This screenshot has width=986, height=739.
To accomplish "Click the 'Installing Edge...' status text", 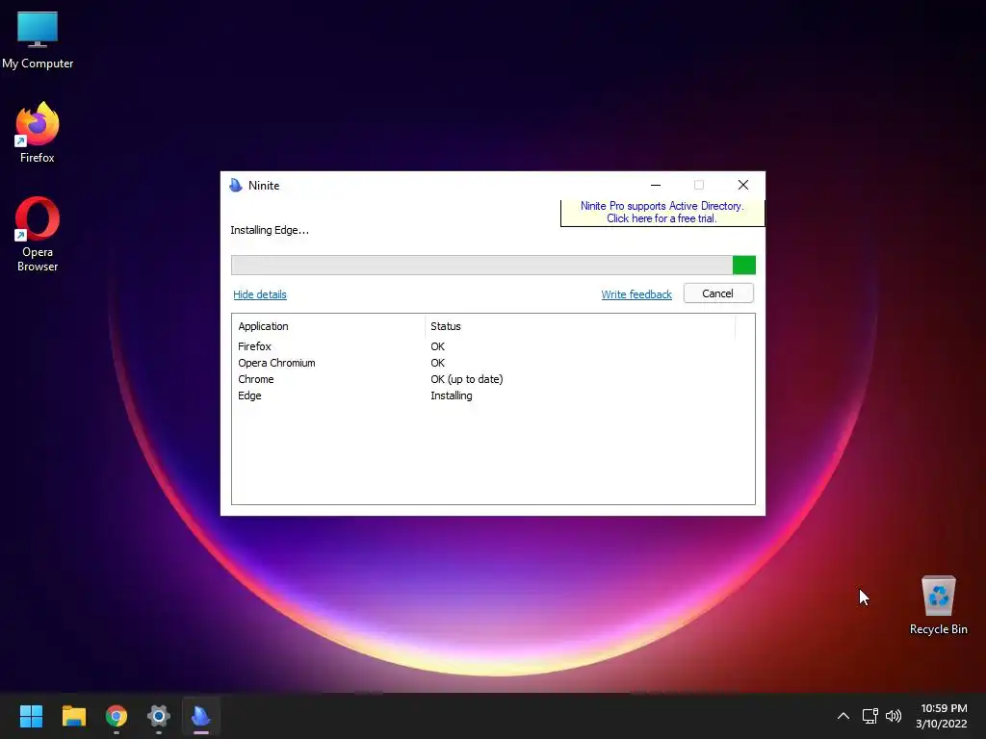I will (x=270, y=230).
